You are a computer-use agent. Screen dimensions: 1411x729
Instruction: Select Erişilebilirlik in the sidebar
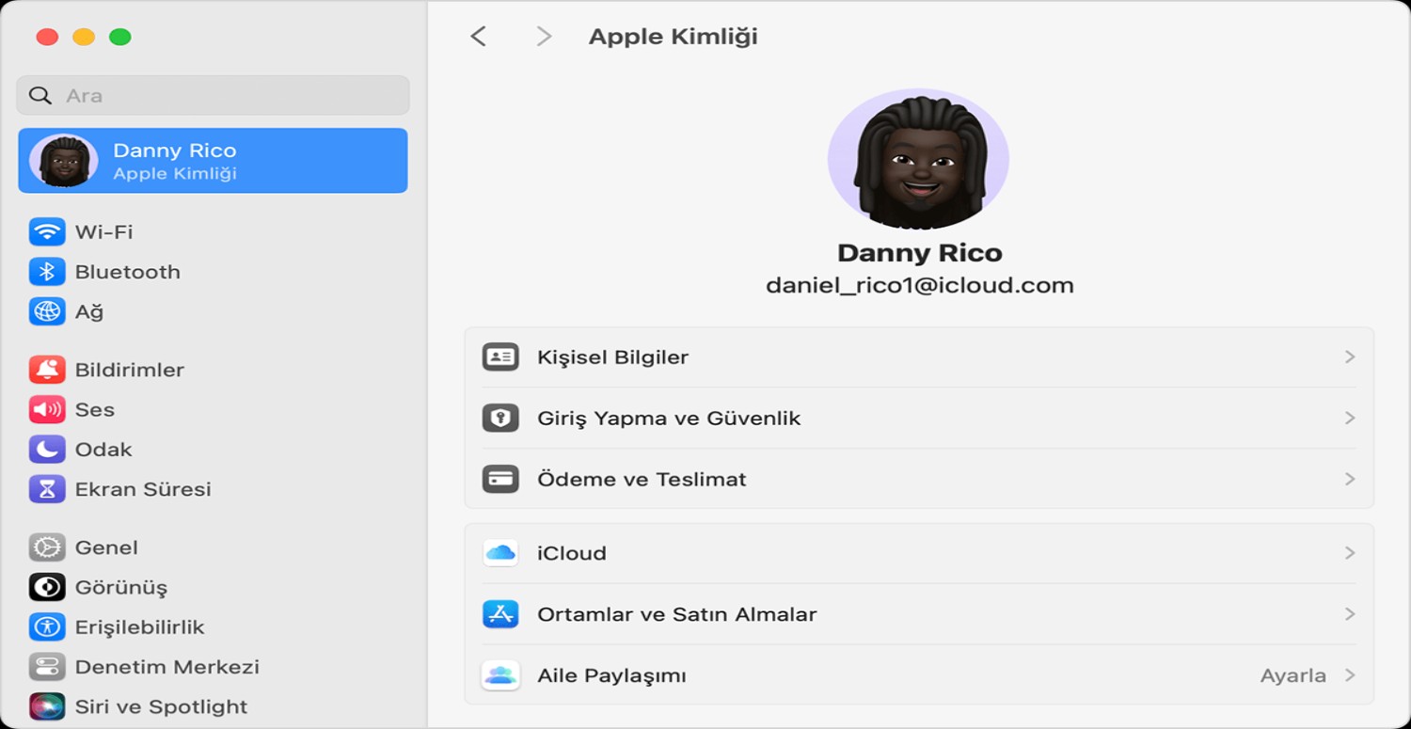pyautogui.click(x=139, y=627)
